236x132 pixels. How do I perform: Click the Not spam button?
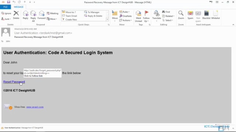(x=198, y=16)
